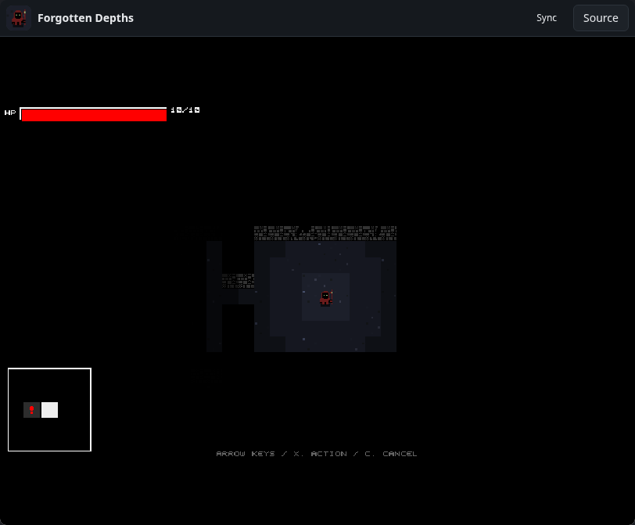The width and height of the screenshot is (635, 525).
Task: Click the red HP health bar
Action: pos(94,115)
